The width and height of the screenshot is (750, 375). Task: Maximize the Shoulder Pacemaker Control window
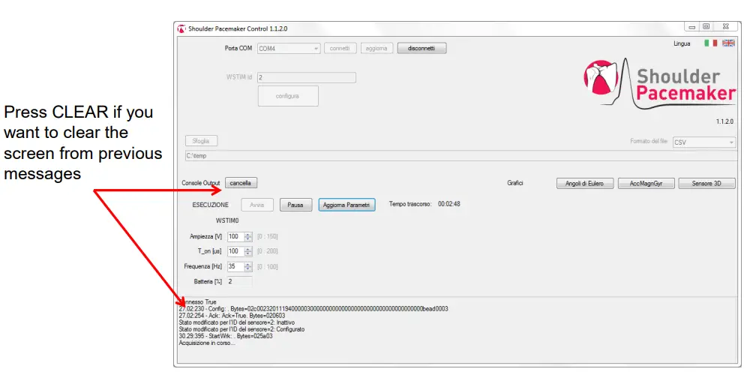click(706, 27)
